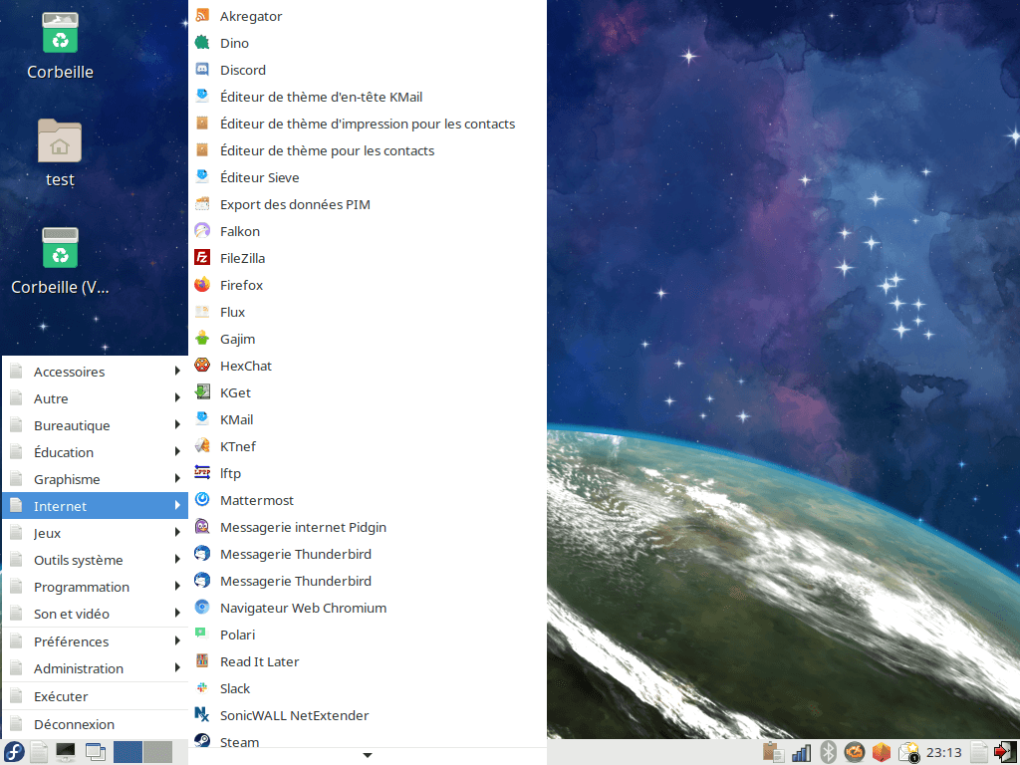Image resolution: width=1020 pixels, height=765 pixels.
Task: Click the Bluetooth tray icon
Action: pos(828,752)
